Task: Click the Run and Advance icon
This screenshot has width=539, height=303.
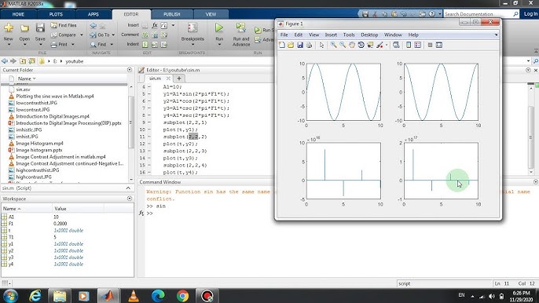Action: click(x=241, y=27)
